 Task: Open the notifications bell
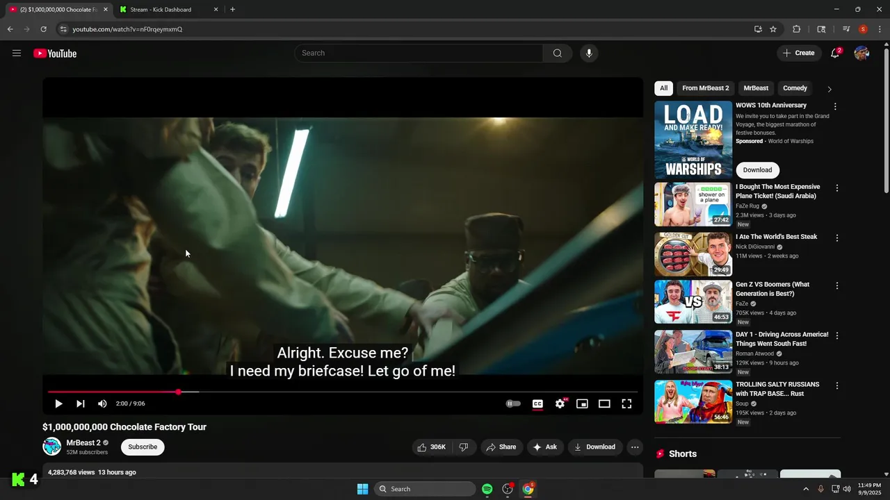coord(835,53)
